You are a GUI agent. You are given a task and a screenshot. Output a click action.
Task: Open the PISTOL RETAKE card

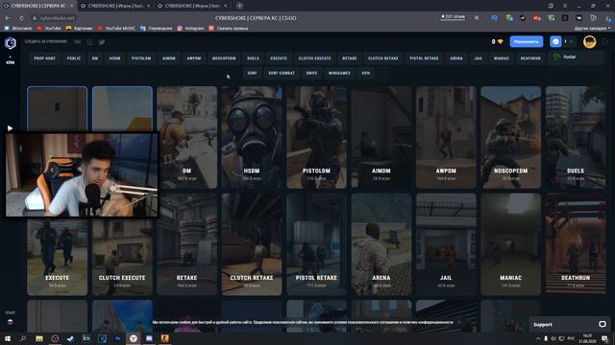click(316, 244)
